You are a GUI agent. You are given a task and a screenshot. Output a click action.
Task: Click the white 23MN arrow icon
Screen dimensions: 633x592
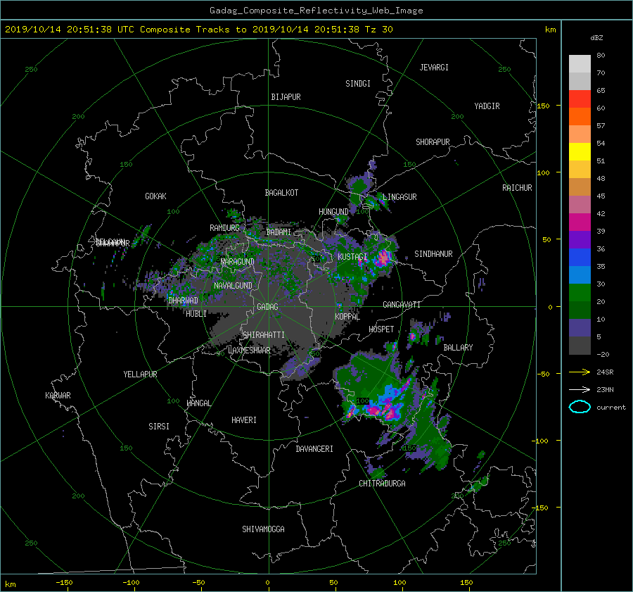point(580,389)
